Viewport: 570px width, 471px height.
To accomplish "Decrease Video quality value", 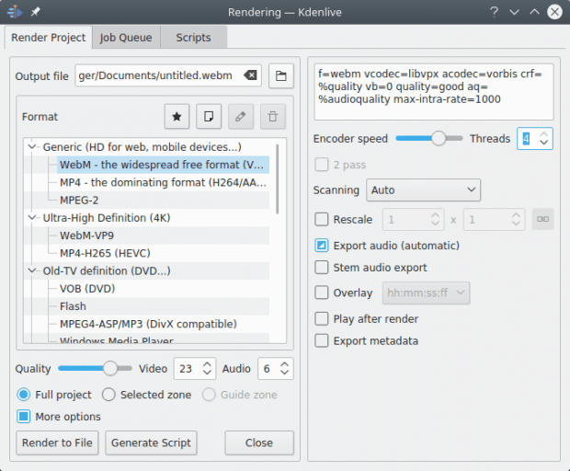I will (207, 373).
